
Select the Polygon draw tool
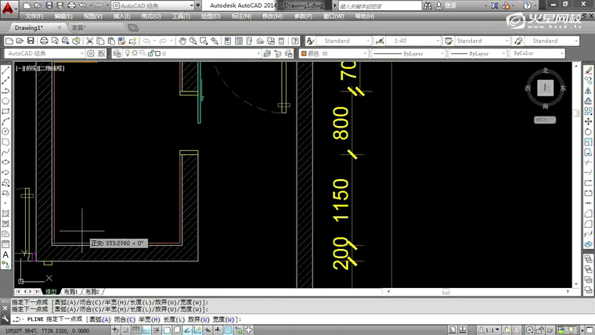point(5,100)
